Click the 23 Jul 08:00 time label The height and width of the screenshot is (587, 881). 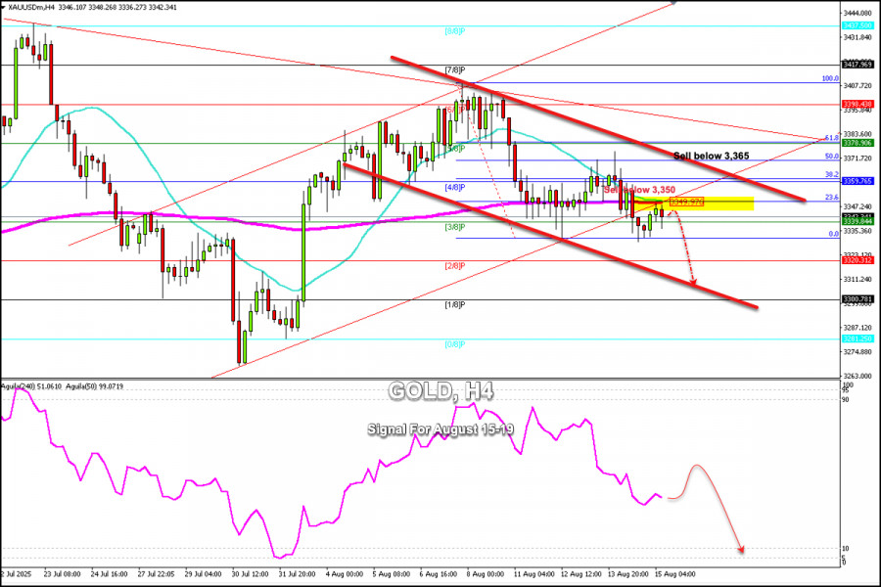[x=63, y=574]
